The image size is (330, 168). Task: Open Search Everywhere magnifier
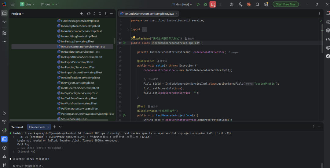point(258,4)
